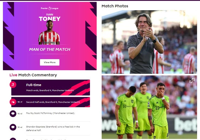Click the Match Photos heading

(115, 6)
